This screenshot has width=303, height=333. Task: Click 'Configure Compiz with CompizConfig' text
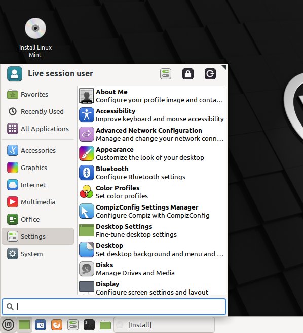pyautogui.click(x=153, y=215)
